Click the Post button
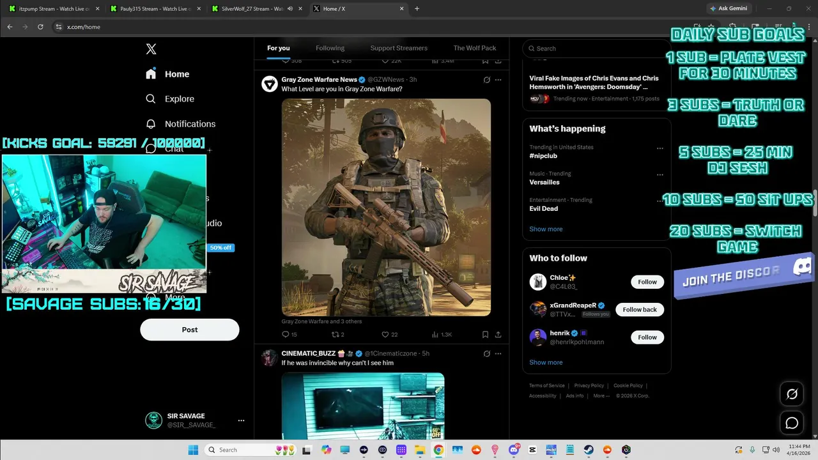The height and width of the screenshot is (460, 818). pyautogui.click(x=190, y=330)
